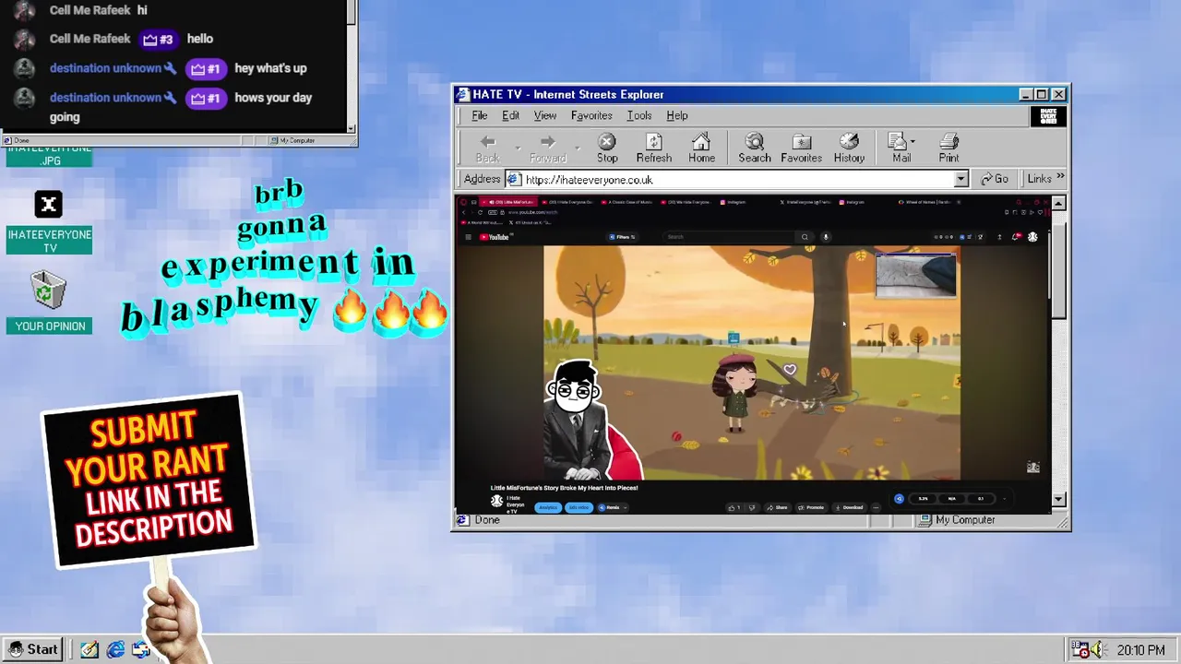This screenshot has height=664, width=1181.
Task: Click the dislike thumbs-down under the video
Action: click(x=752, y=507)
